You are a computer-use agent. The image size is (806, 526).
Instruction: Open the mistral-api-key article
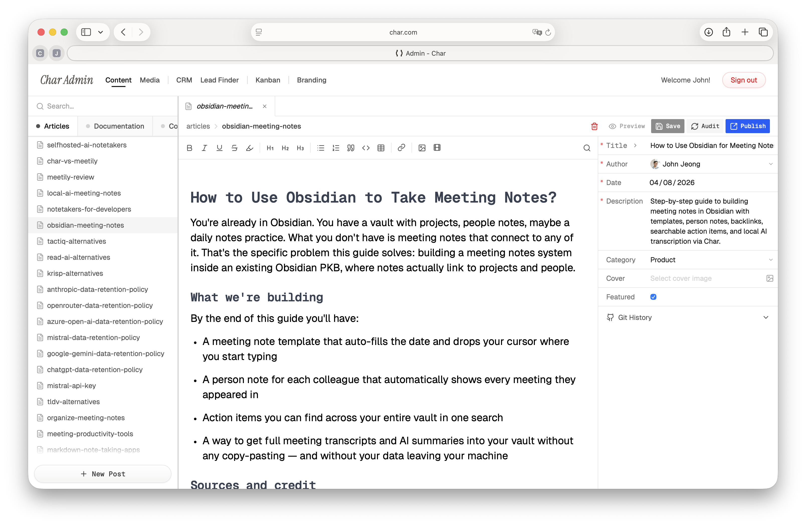103,386
